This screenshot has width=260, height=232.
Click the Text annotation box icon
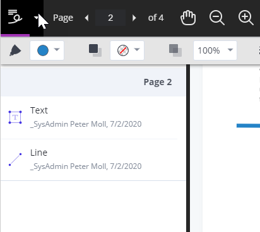click(15, 117)
